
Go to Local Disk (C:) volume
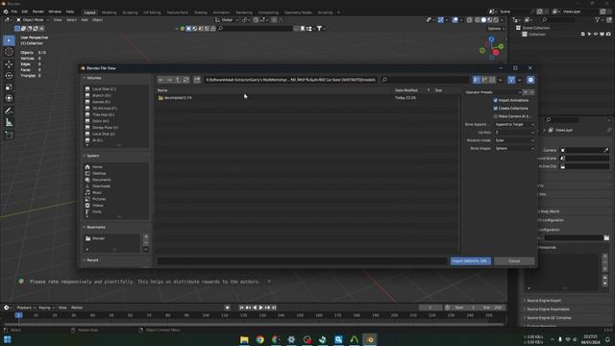pos(104,89)
